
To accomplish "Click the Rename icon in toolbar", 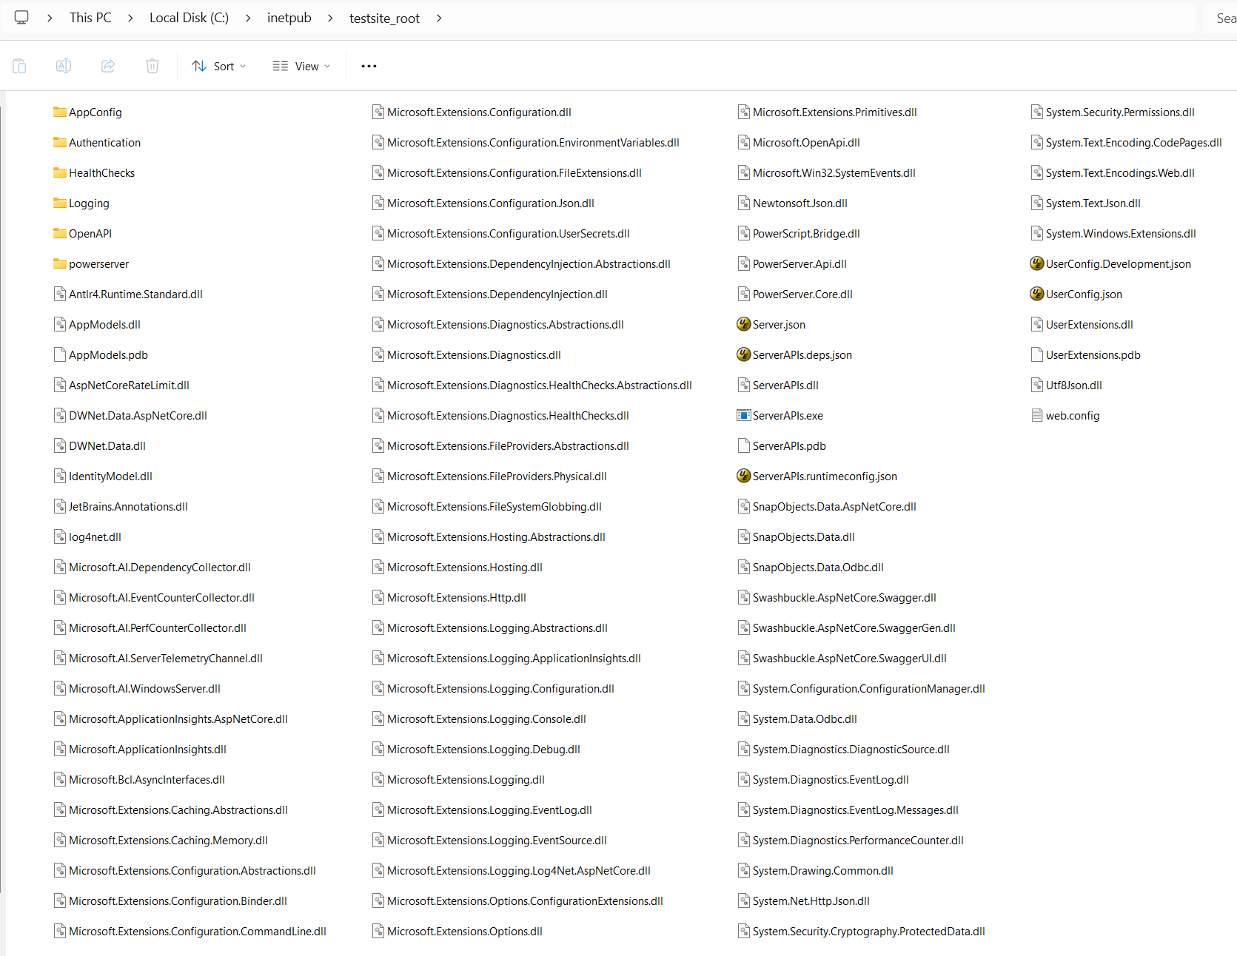I will tap(64, 66).
